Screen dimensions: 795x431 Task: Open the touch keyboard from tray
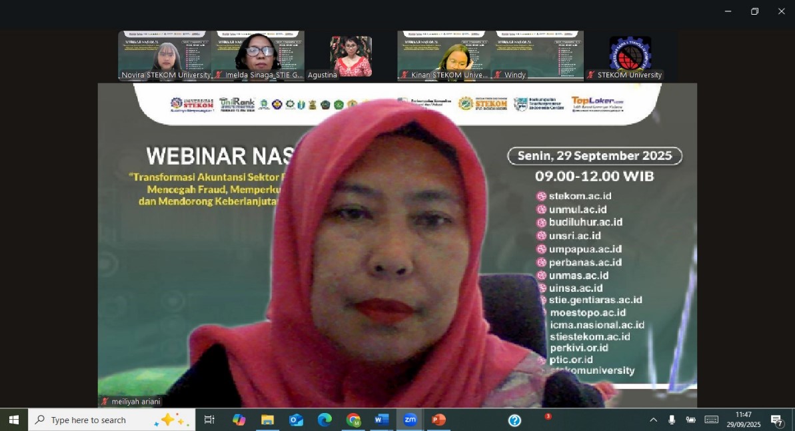711,420
